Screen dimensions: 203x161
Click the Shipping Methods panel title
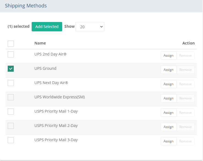pos(26,6)
